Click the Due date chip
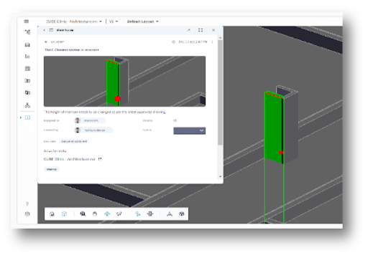Image resolution: width=368 pixels, height=258 pixels. pos(74,141)
